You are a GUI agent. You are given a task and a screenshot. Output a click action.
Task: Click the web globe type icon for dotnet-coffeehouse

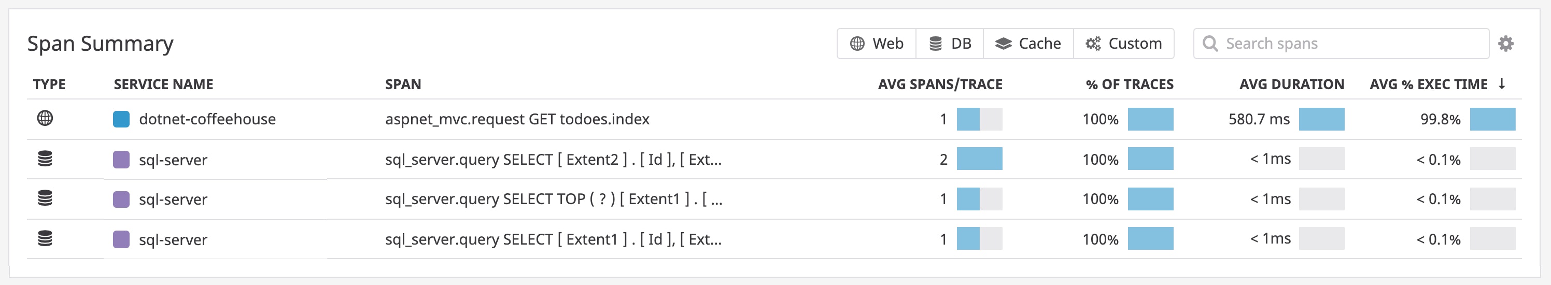click(x=45, y=119)
